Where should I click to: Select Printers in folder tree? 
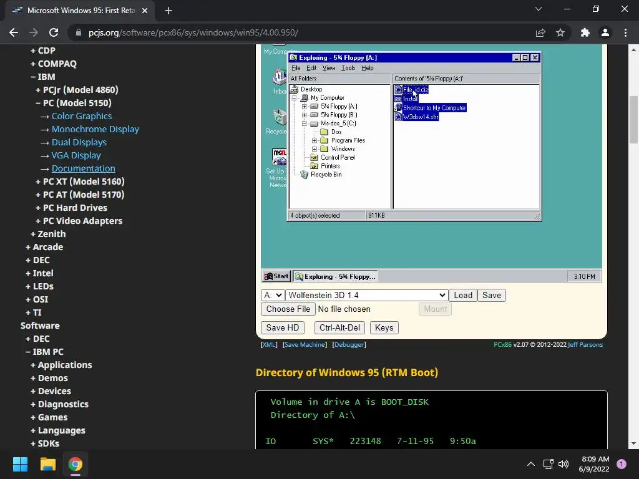330,166
